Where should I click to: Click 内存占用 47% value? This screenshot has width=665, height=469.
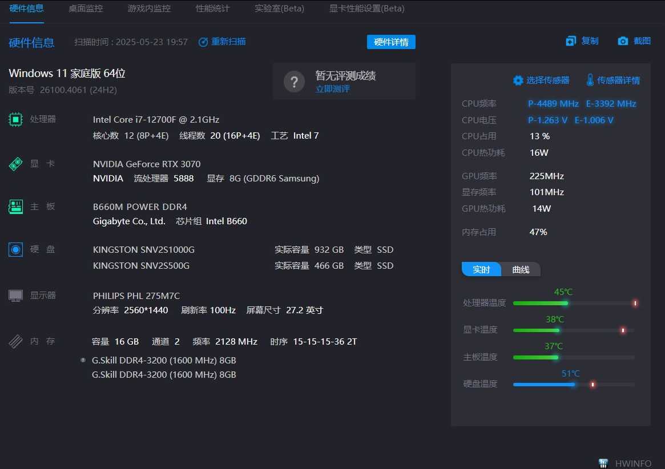click(538, 232)
